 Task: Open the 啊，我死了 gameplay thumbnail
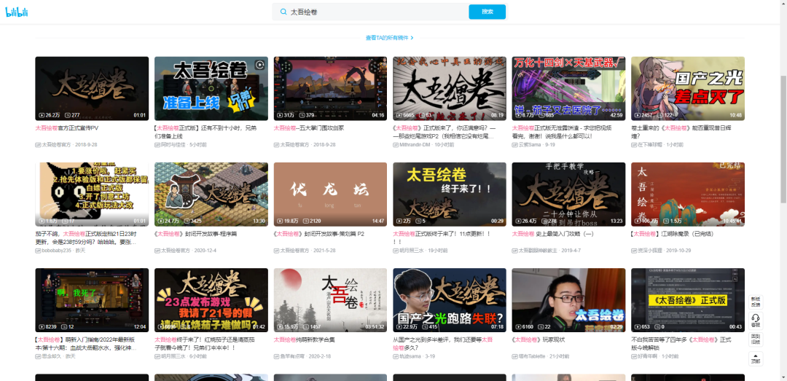(92, 300)
